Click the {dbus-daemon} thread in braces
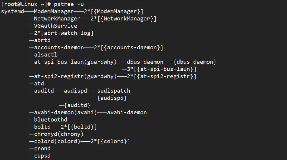Image resolution: width=287 pixels, height=160 pixels. click(x=195, y=62)
